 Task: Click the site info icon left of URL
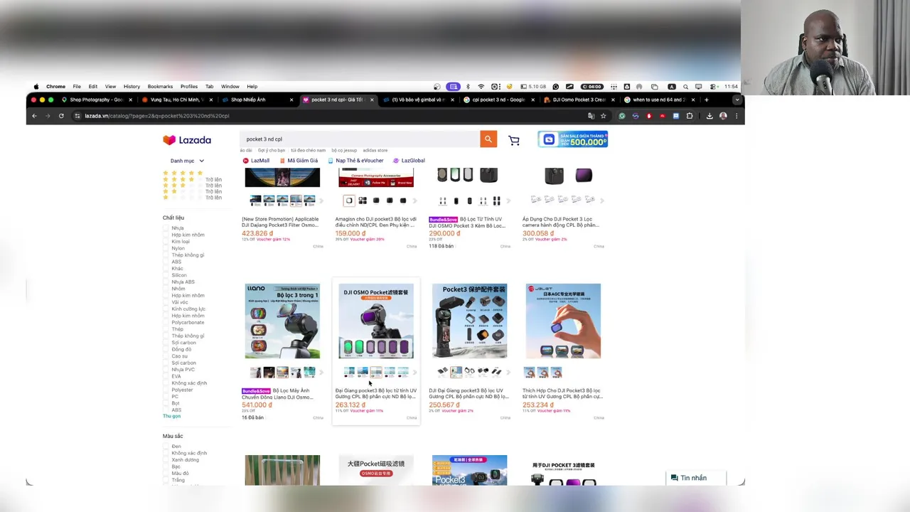point(77,116)
